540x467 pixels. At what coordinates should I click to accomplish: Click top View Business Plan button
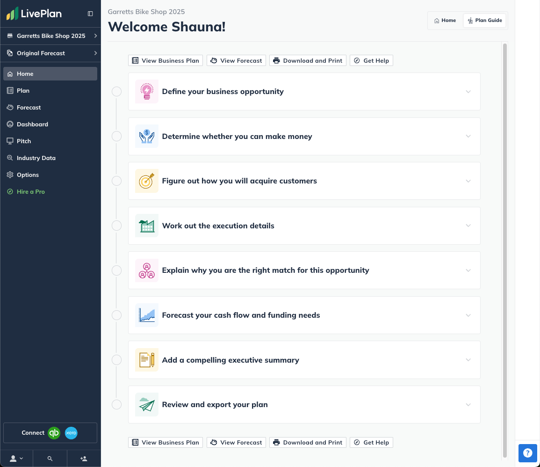tap(166, 61)
